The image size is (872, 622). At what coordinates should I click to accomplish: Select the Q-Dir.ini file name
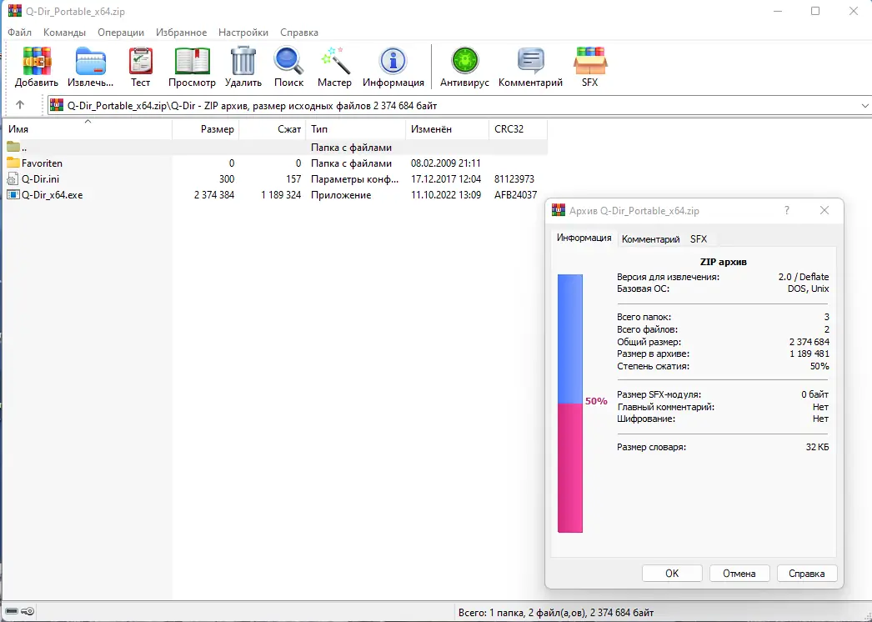(x=40, y=179)
